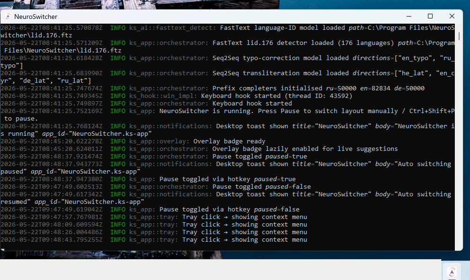Click "Keyboard hook started (thread ID: 43592)" text
This screenshot has height=280, width=470.
(277, 96)
